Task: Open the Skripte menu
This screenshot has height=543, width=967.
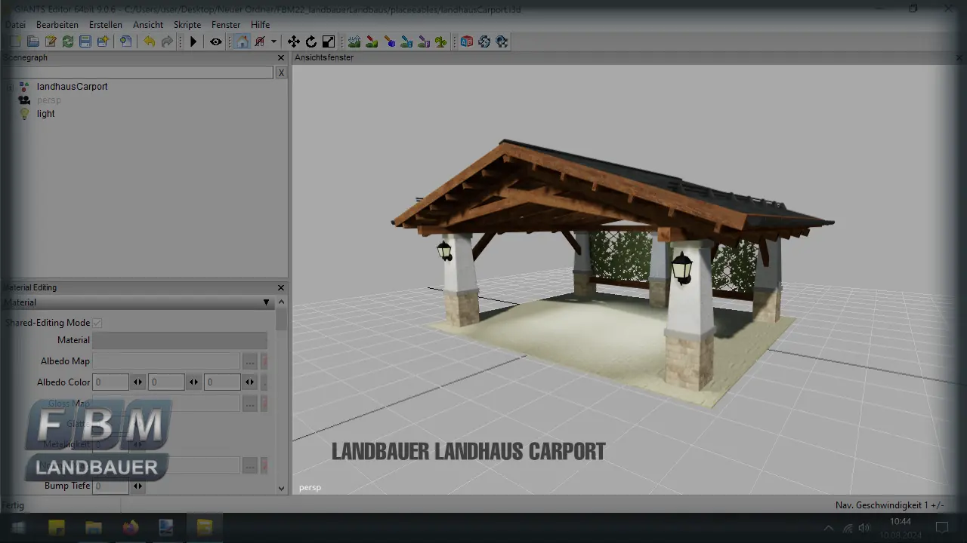Action: pyautogui.click(x=187, y=25)
